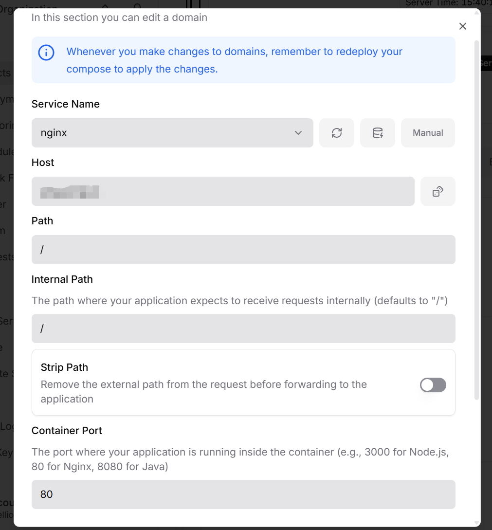Click the Strip Path label text
The width and height of the screenshot is (492, 530).
pos(64,367)
